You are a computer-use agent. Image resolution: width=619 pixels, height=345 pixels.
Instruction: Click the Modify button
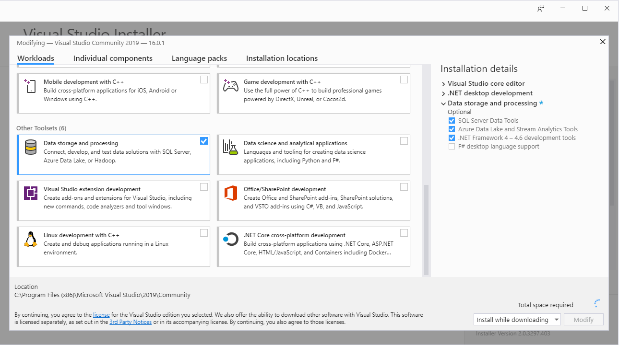[x=583, y=319]
